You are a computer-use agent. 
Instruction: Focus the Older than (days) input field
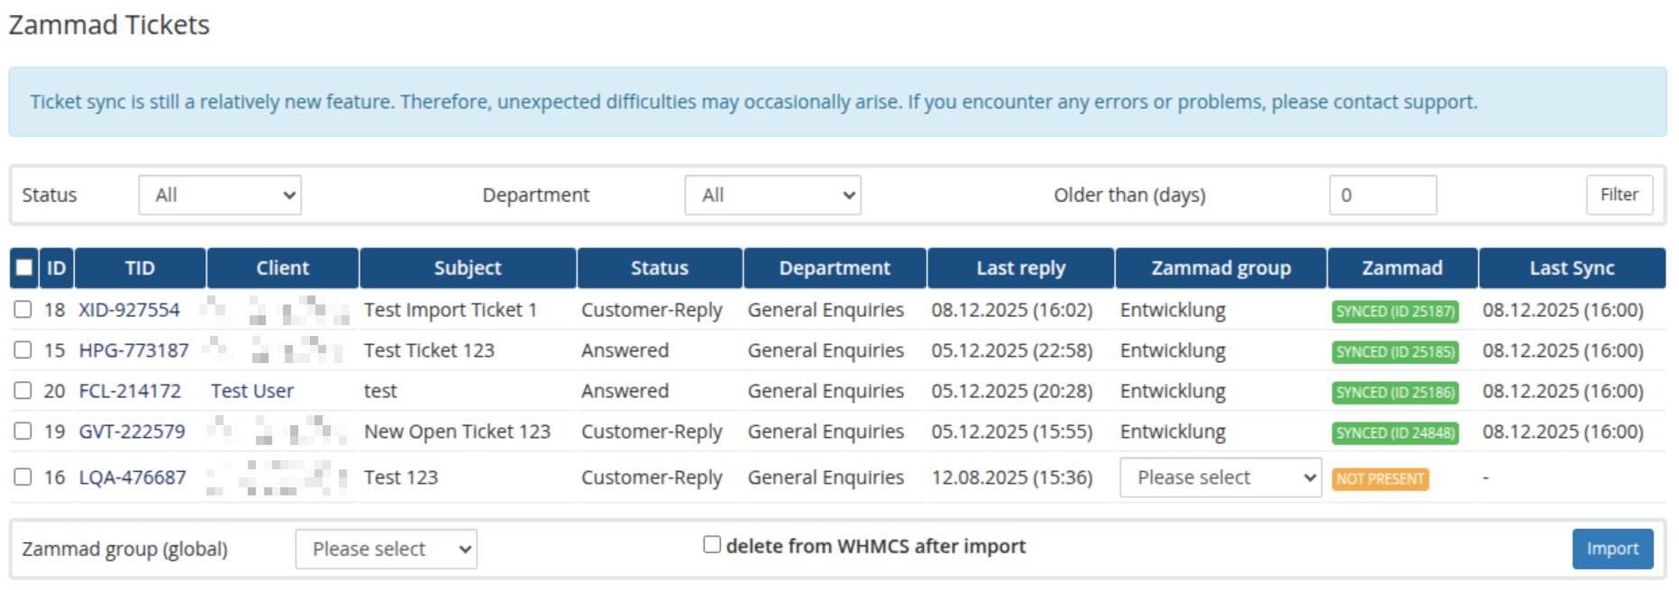coord(1382,195)
